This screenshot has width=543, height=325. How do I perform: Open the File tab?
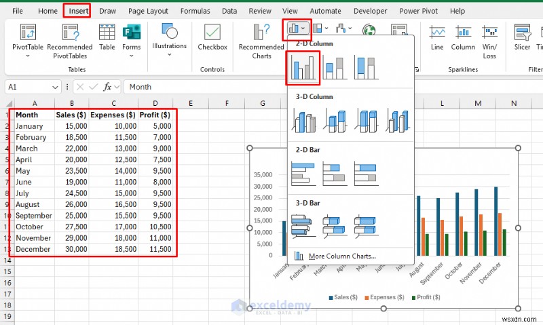(x=18, y=11)
